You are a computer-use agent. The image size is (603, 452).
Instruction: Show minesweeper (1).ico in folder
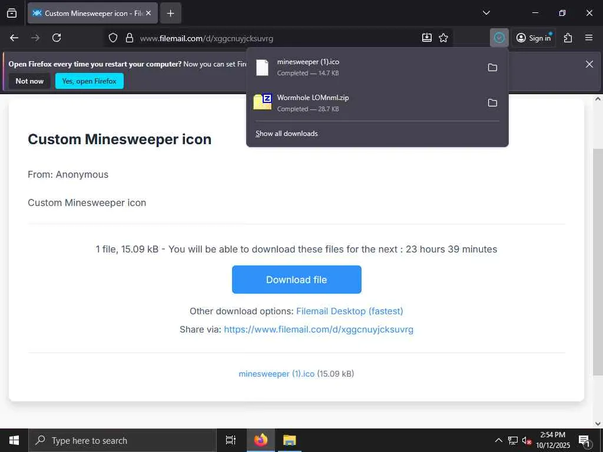pyautogui.click(x=492, y=68)
